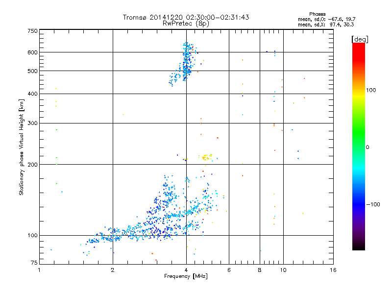Select the 'RwPretec (8p)' subtitle
The width and height of the screenshot is (392, 294).
(186, 24)
